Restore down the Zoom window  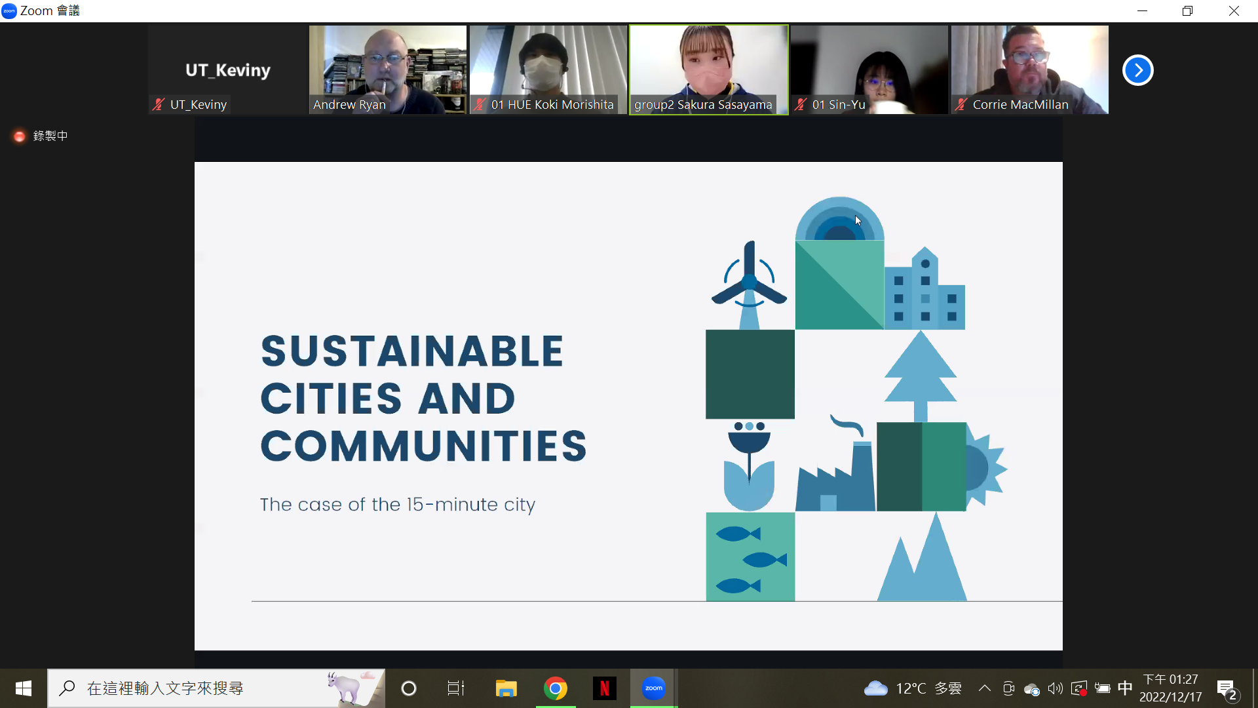1187,10
